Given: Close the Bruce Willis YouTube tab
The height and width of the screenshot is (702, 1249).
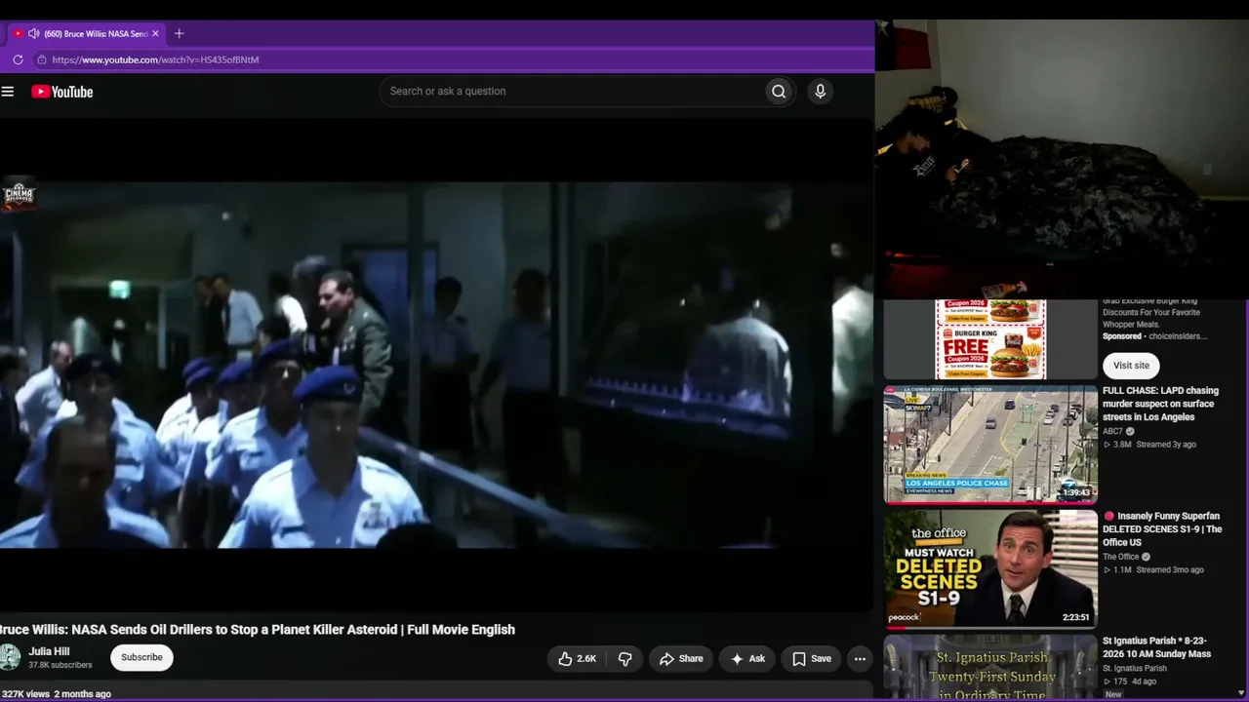Looking at the screenshot, I should pos(155,33).
